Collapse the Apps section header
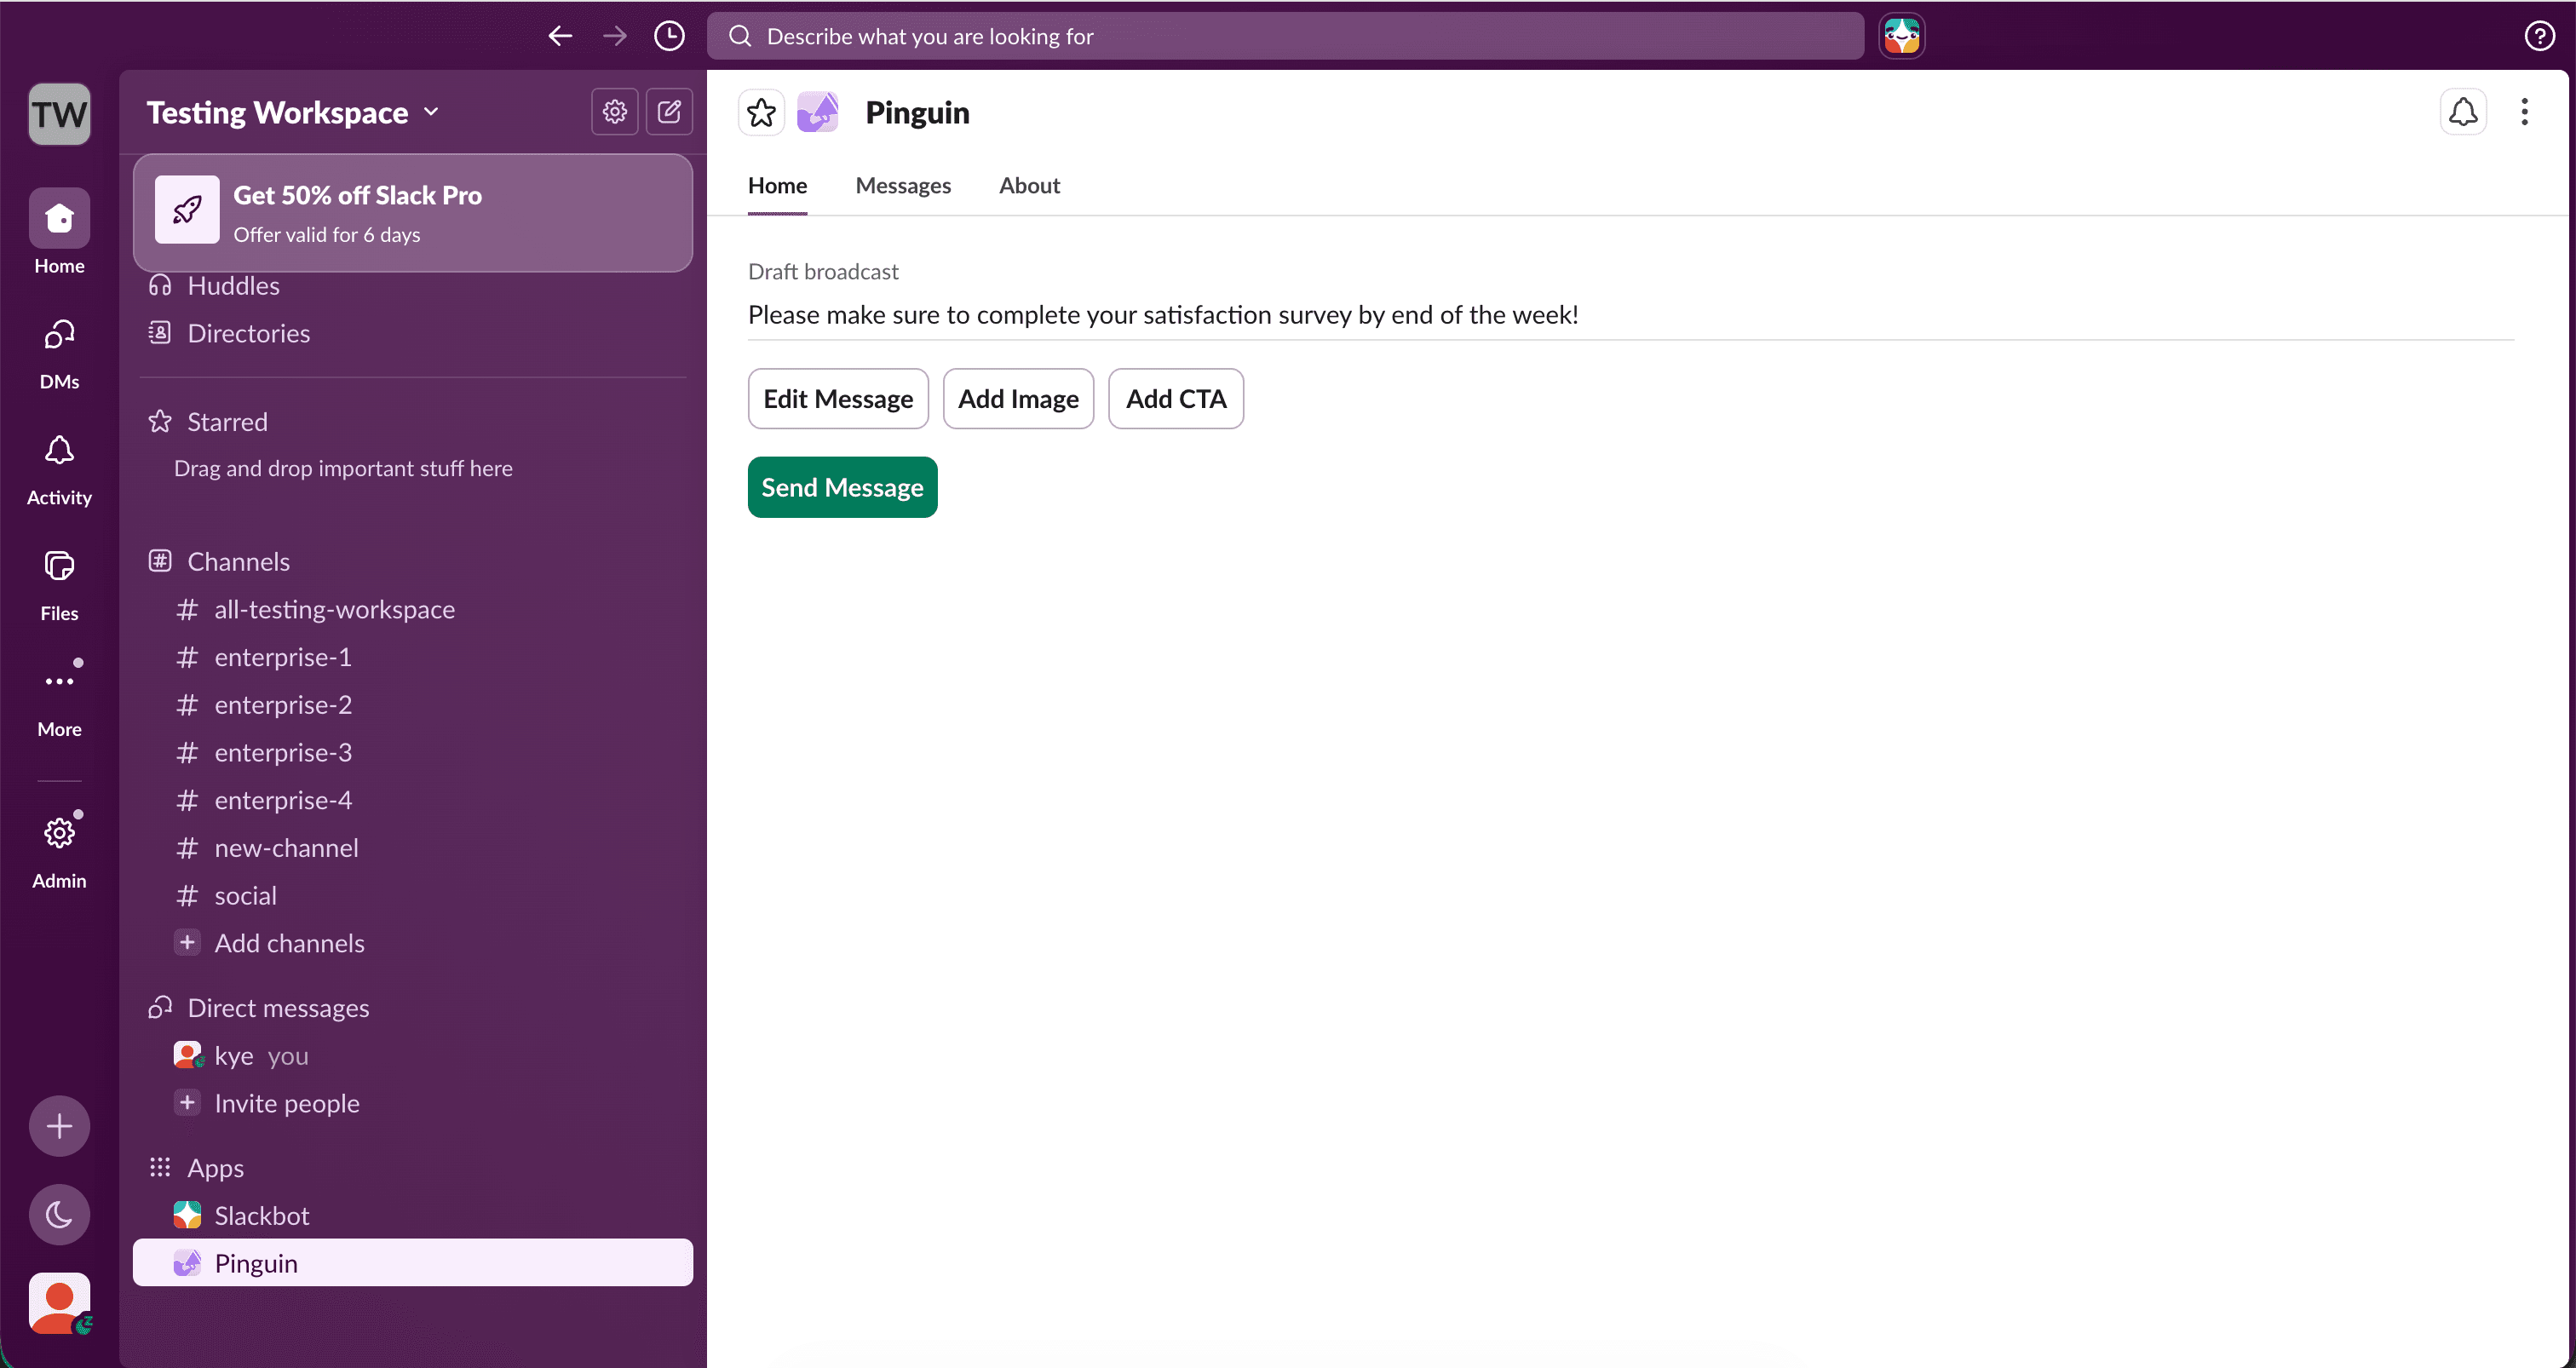The height and width of the screenshot is (1368, 2576). [x=215, y=1168]
